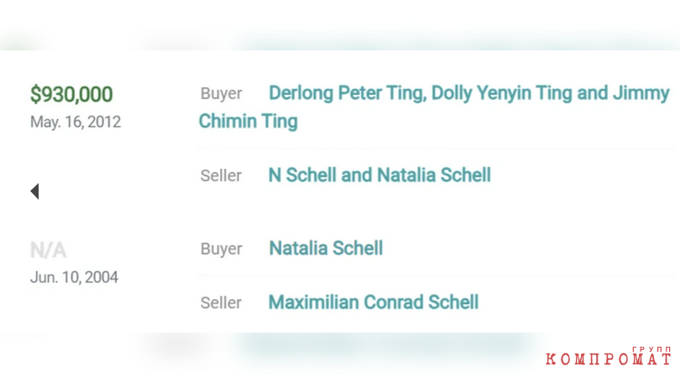Click the Компромат watermark logo

click(x=609, y=358)
